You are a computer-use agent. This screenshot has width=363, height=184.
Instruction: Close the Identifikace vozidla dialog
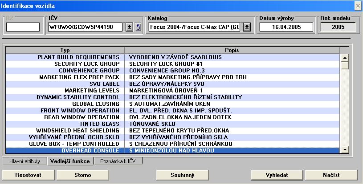[x=357, y=5]
